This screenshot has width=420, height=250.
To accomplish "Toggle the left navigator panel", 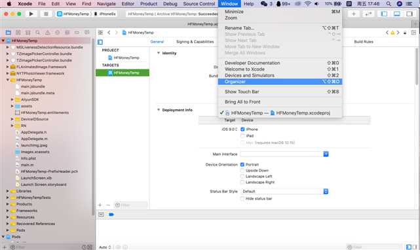I will point(384,14).
